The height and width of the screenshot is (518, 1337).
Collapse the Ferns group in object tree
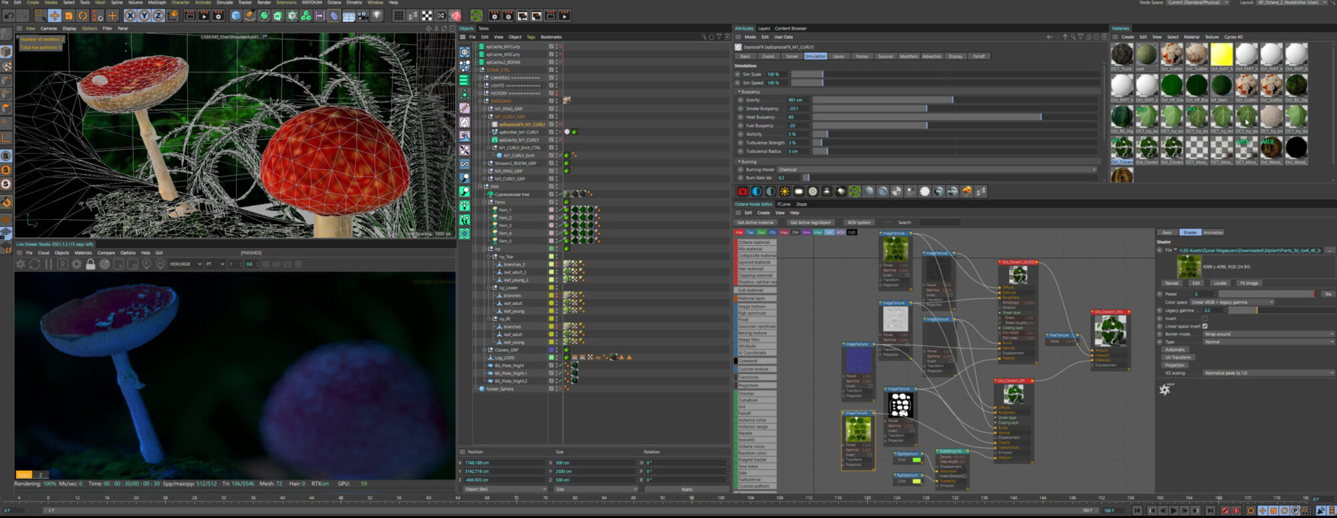click(x=485, y=202)
